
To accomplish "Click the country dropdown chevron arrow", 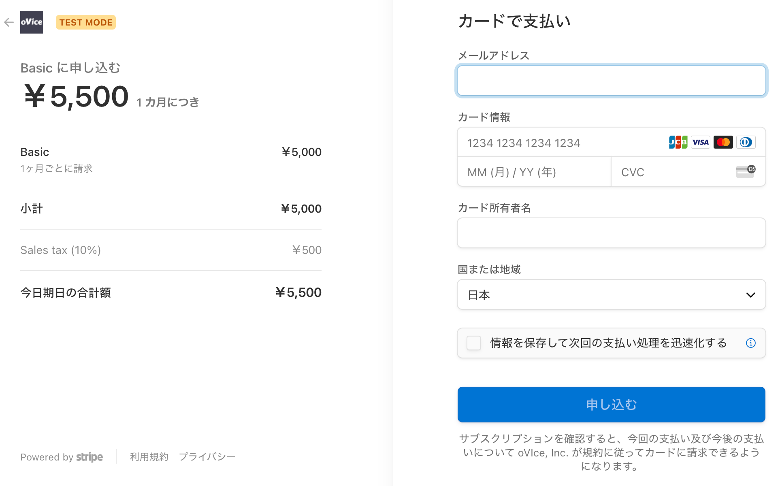I will click(750, 295).
